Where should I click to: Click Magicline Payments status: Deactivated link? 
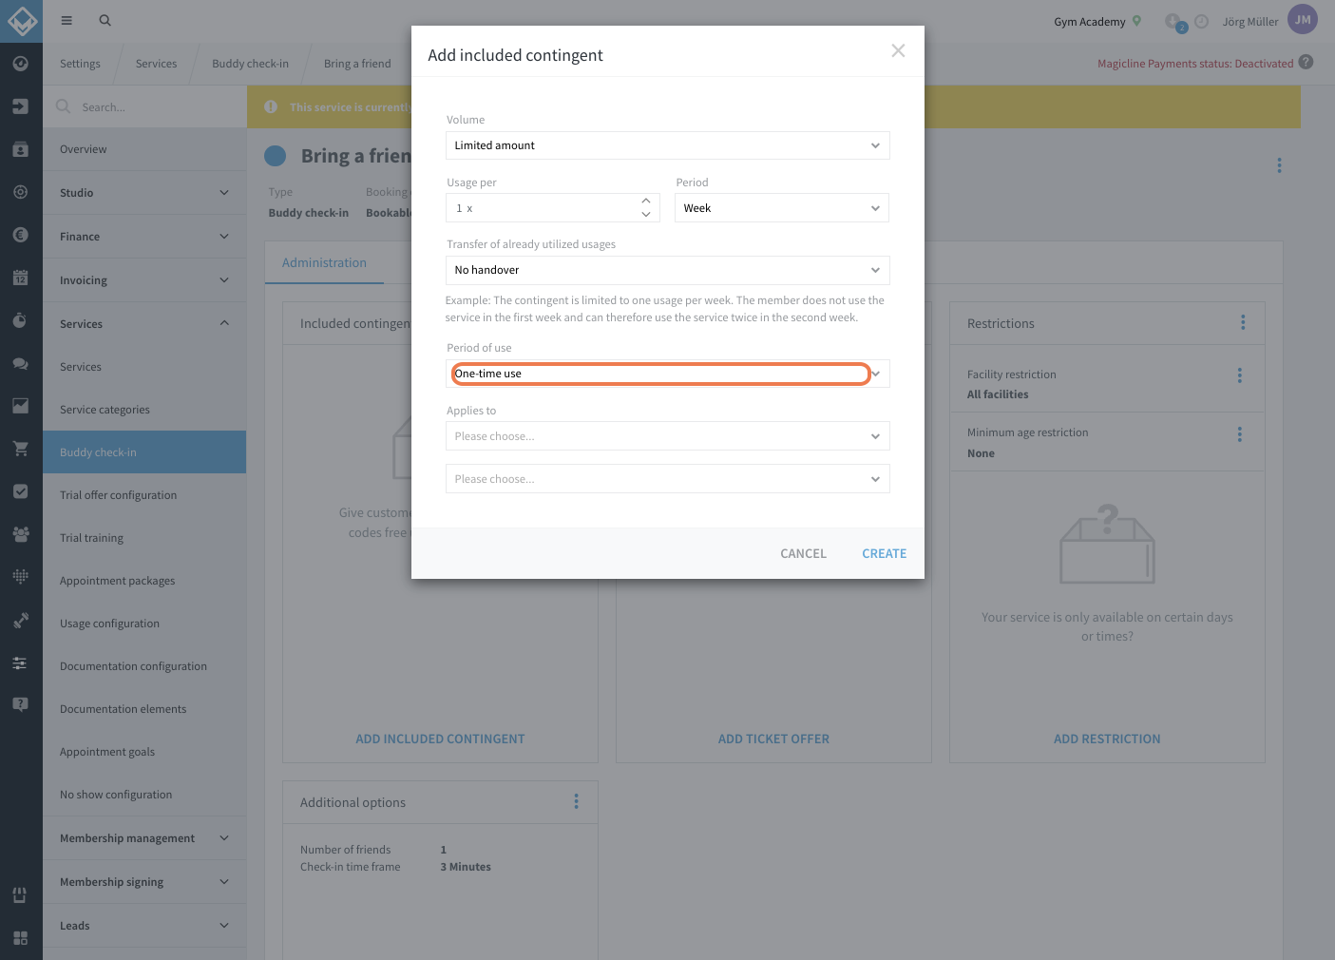[x=1195, y=64]
